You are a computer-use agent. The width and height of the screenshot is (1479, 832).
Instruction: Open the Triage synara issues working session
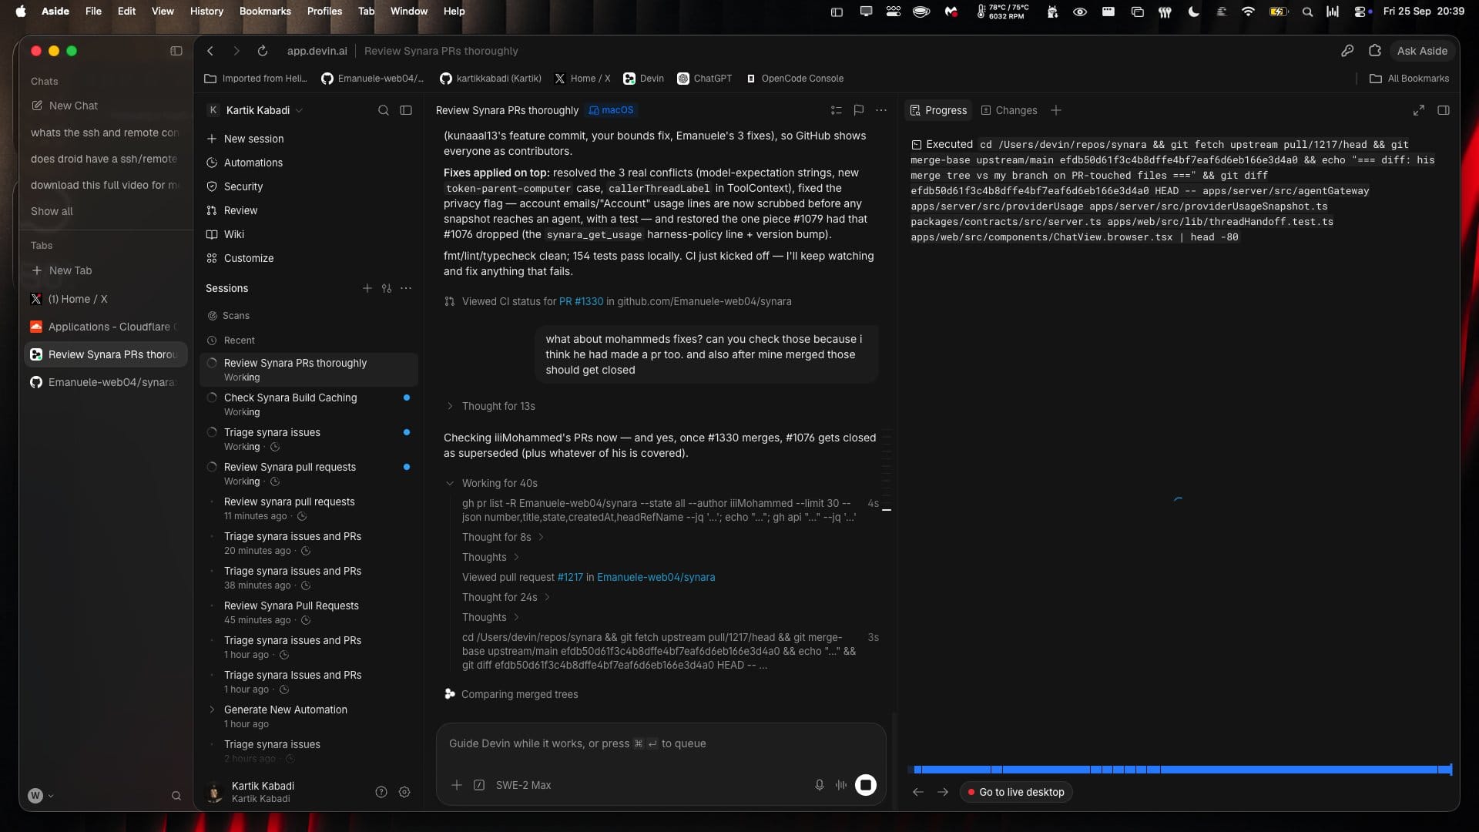pyautogui.click(x=309, y=439)
